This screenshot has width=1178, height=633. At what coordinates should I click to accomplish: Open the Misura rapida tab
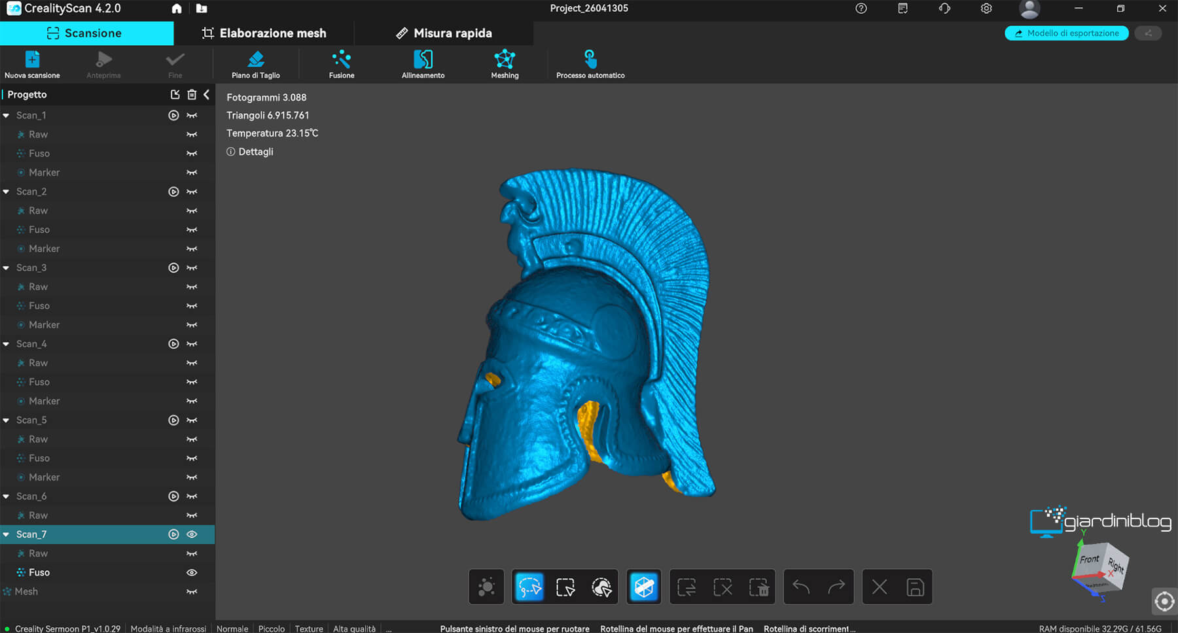coord(444,33)
